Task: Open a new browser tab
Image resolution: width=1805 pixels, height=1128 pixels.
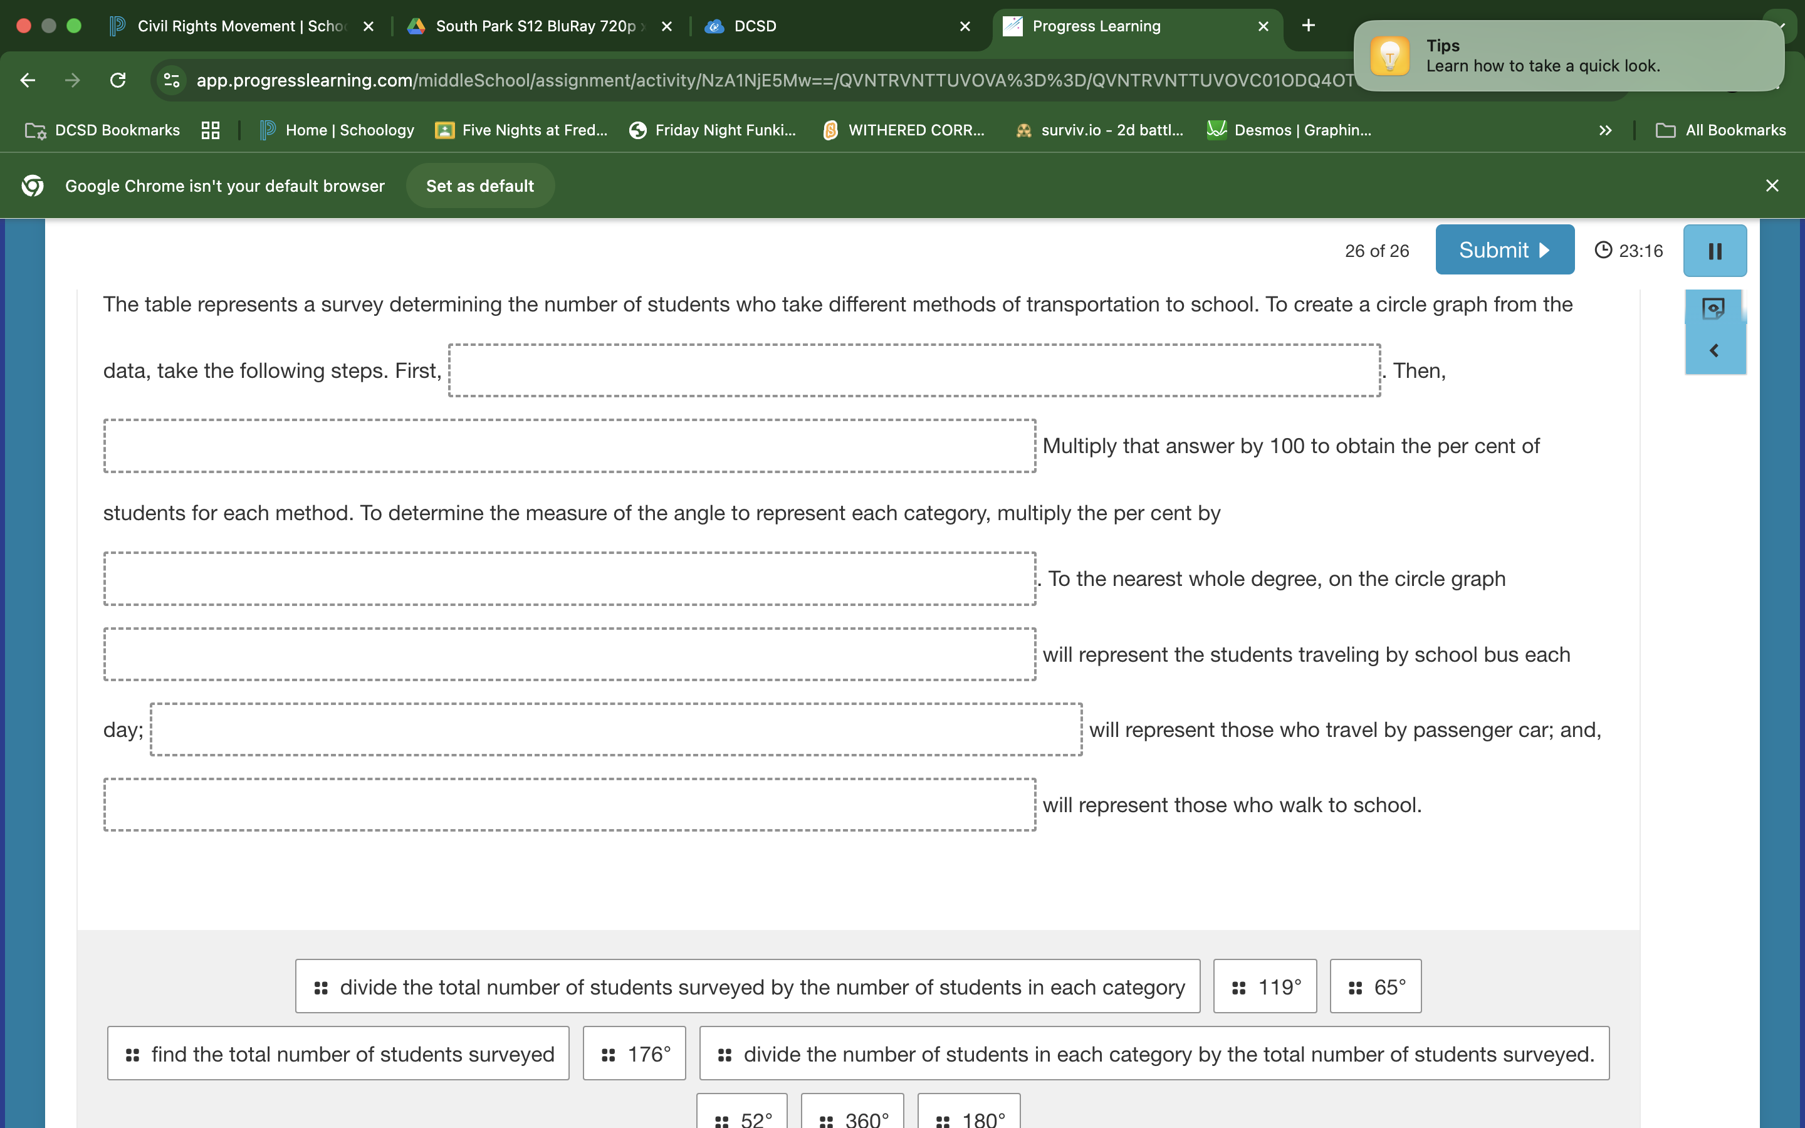Action: click(x=1308, y=25)
